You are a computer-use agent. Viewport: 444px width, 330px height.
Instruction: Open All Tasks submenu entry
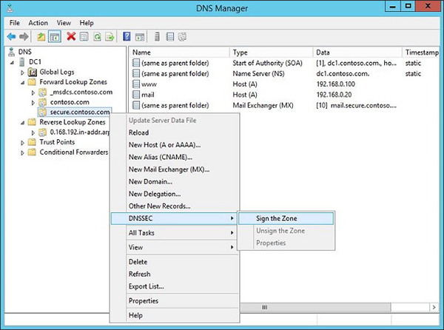pyautogui.click(x=141, y=232)
